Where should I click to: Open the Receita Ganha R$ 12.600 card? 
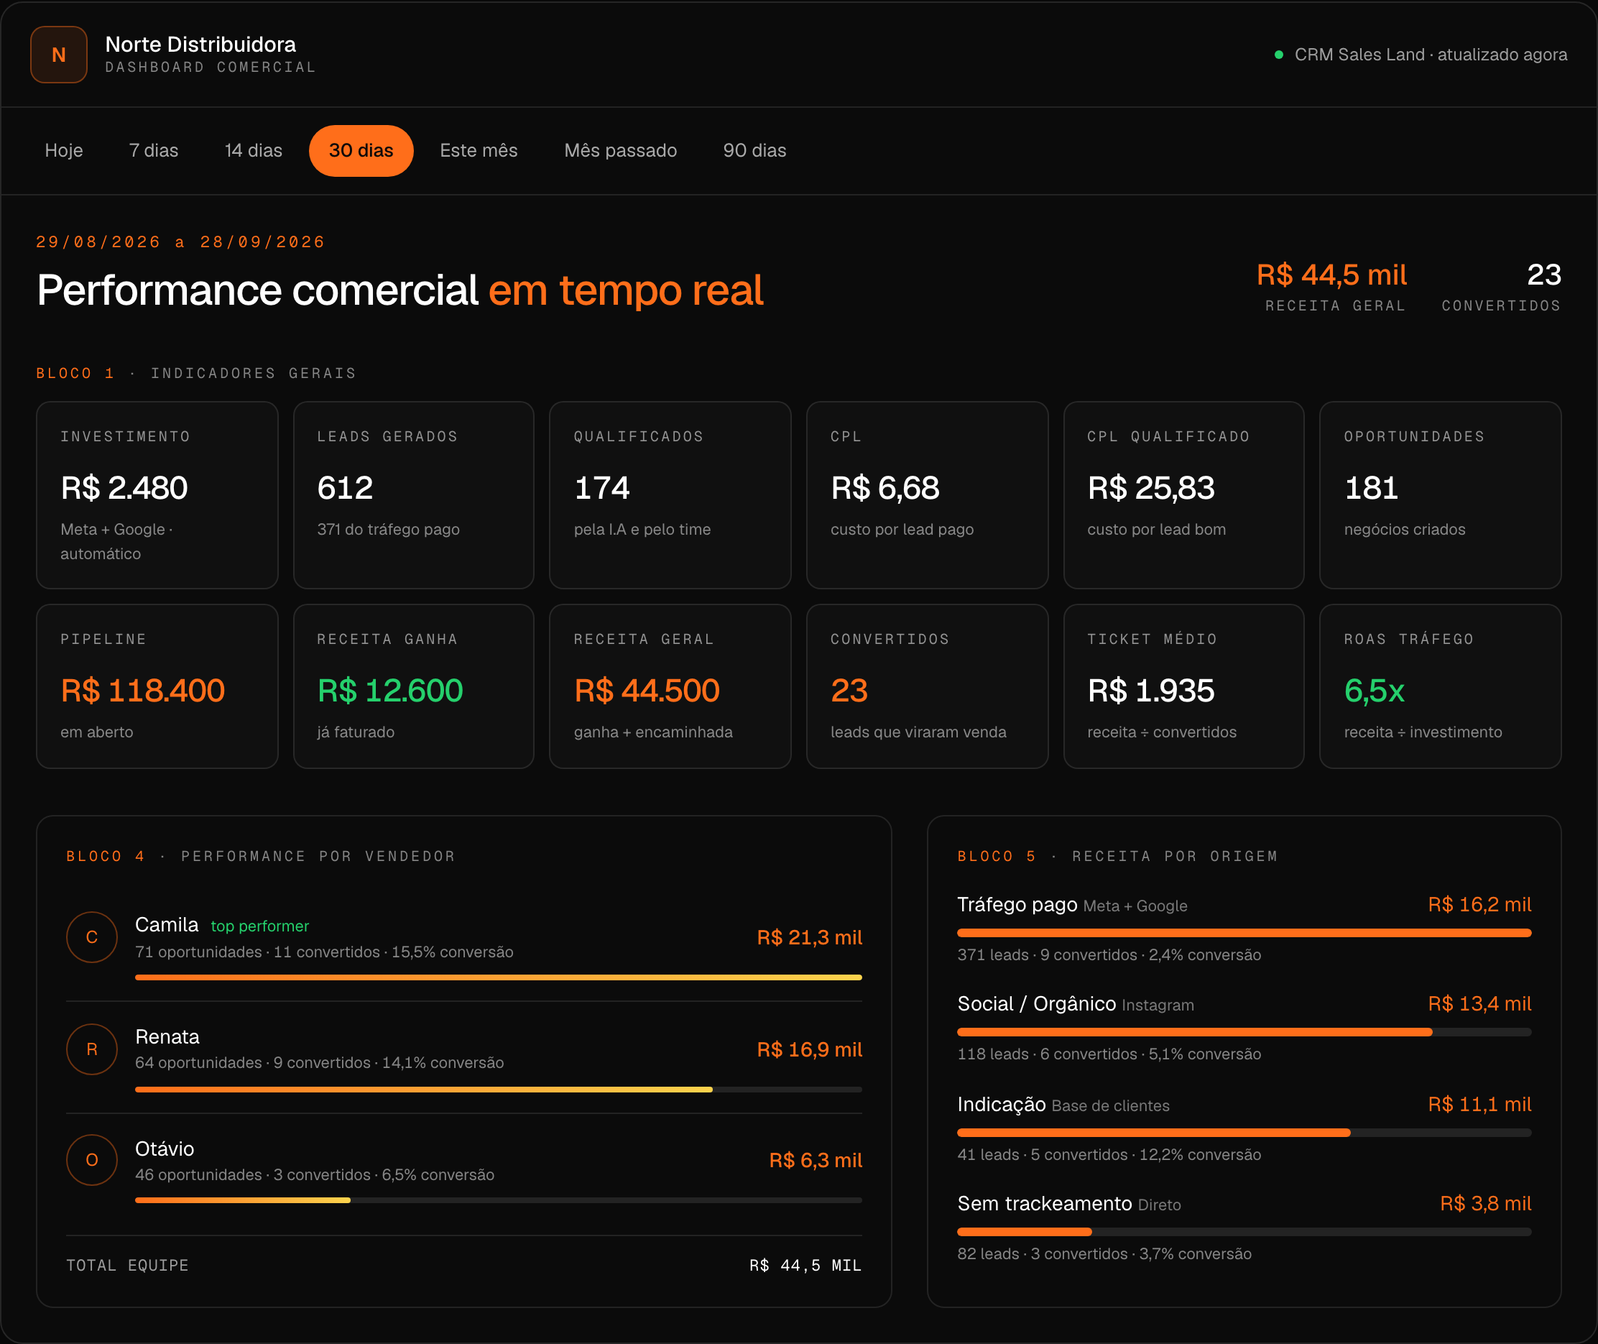pos(414,686)
